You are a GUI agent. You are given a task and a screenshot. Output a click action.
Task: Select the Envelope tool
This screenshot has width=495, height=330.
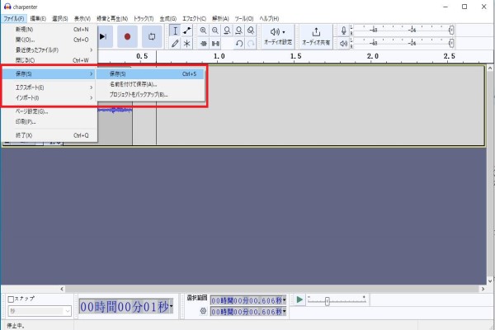[187, 31]
